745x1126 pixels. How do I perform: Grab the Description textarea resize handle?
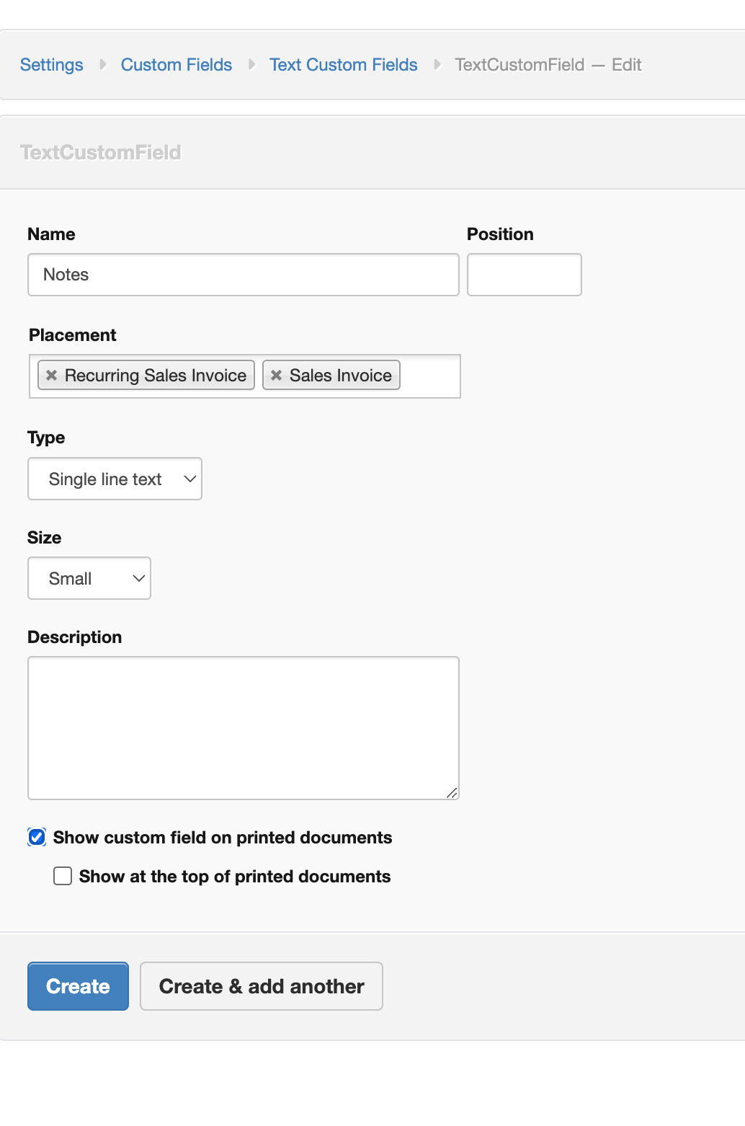pyautogui.click(x=452, y=793)
